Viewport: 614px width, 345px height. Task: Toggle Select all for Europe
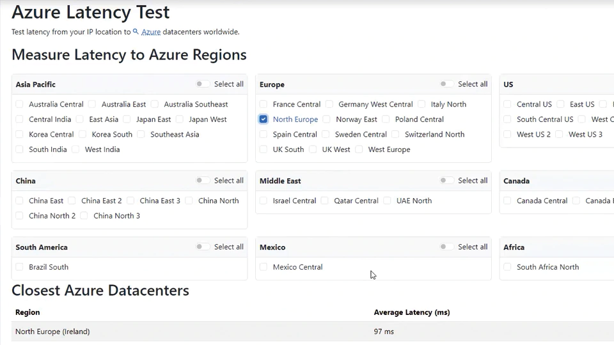pos(447,84)
